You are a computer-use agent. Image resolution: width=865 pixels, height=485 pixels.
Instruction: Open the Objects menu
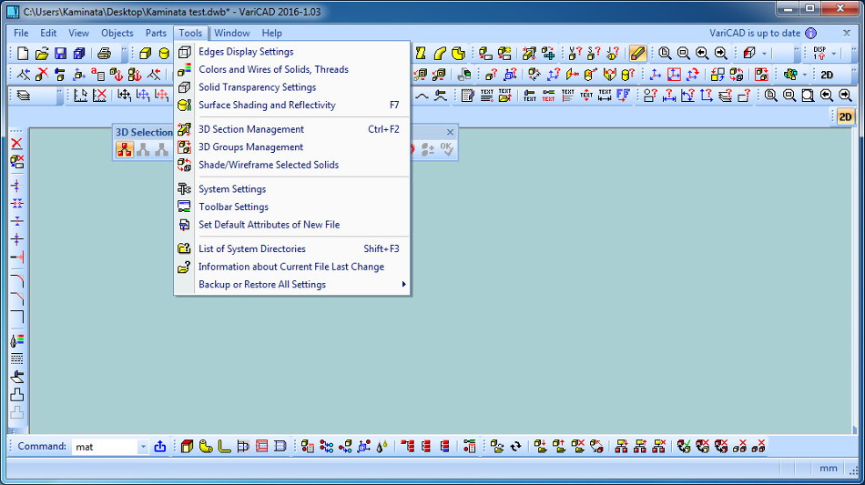click(x=117, y=33)
